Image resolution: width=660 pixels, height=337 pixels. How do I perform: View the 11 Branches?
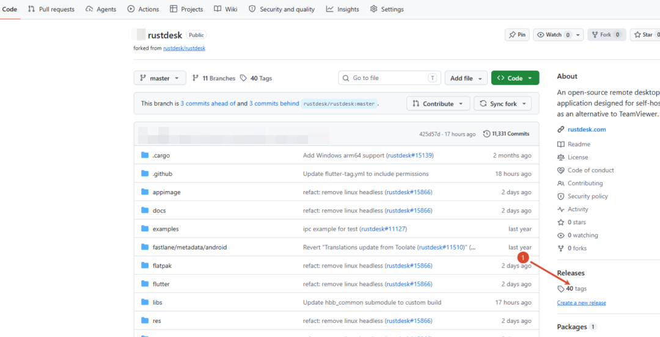pos(213,78)
